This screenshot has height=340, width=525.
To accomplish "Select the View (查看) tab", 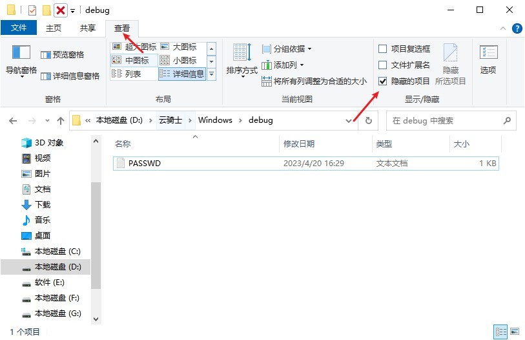I will pos(122,28).
